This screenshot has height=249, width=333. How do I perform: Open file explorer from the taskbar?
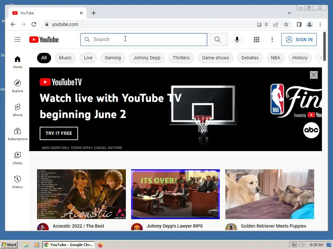pyautogui.click(x=26, y=245)
